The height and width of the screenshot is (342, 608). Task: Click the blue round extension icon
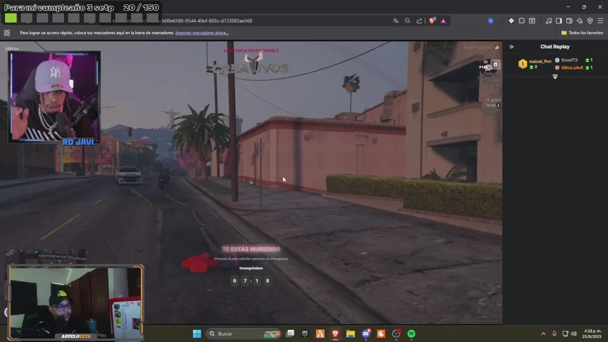pos(491,21)
